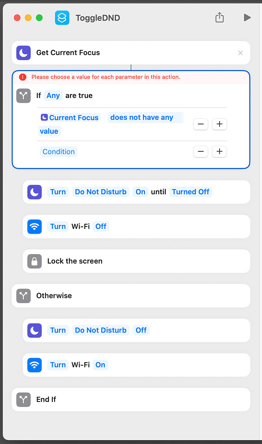Change the Turned Off duration option
This screenshot has height=444, width=262.
point(191,192)
